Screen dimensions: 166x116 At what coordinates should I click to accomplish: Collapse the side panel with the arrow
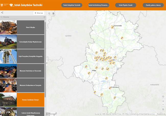(47, 63)
